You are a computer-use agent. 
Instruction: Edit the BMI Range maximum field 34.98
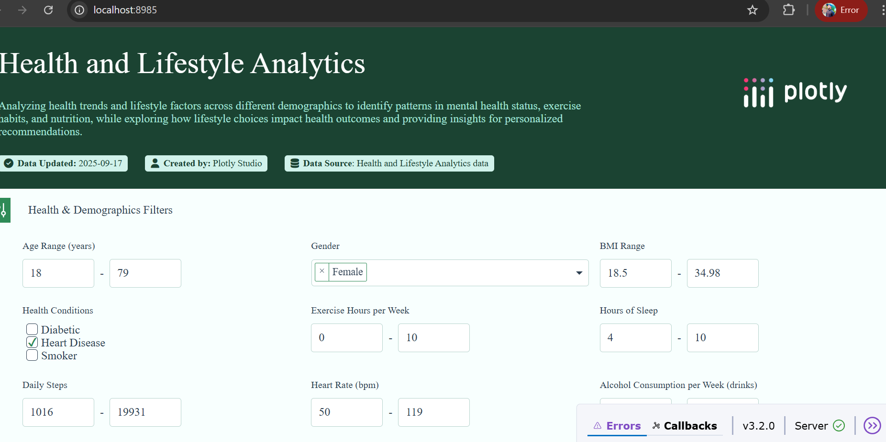pos(723,273)
